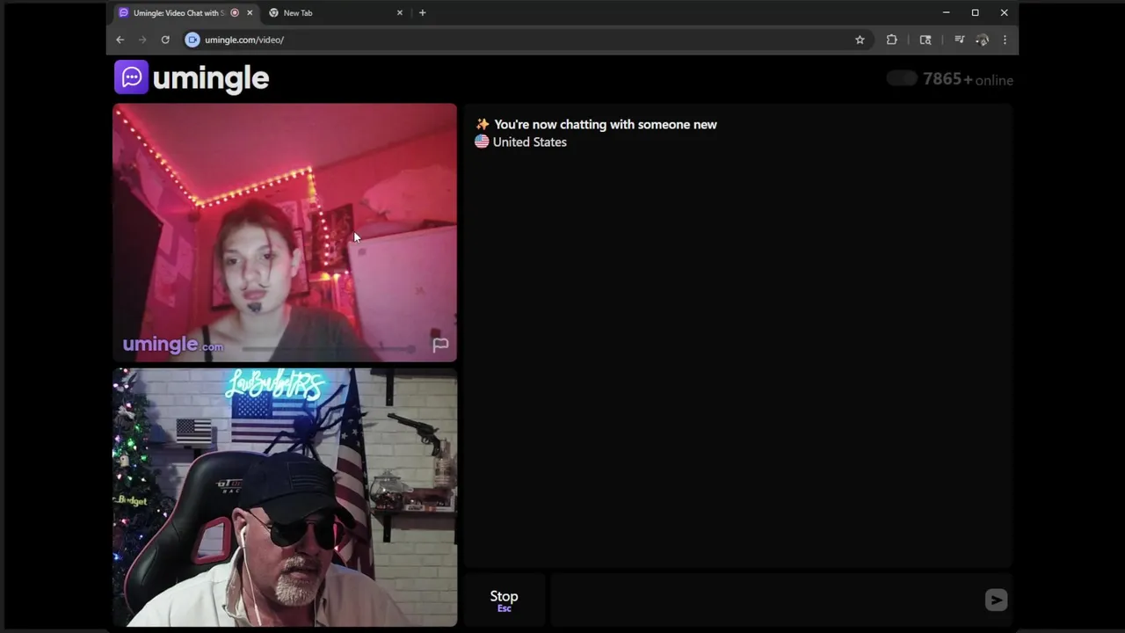Image resolution: width=1125 pixels, height=633 pixels.
Task: Open the Extensions puzzle icon
Action: [891, 40]
